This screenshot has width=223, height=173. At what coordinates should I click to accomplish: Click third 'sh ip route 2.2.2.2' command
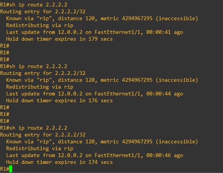tap(38, 128)
